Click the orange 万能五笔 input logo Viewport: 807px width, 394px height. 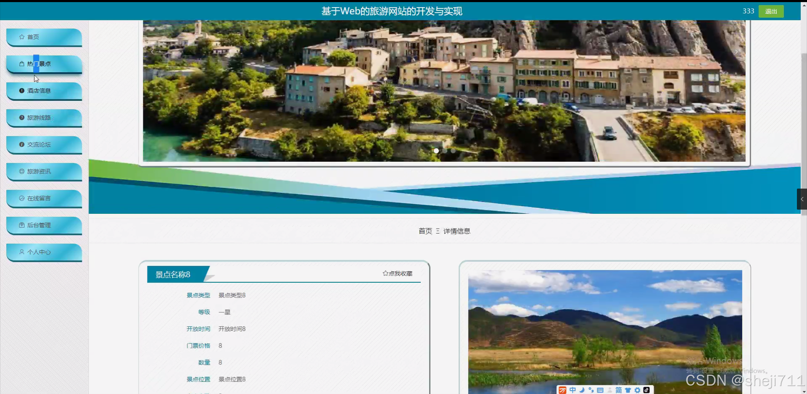click(x=563, y=390)
